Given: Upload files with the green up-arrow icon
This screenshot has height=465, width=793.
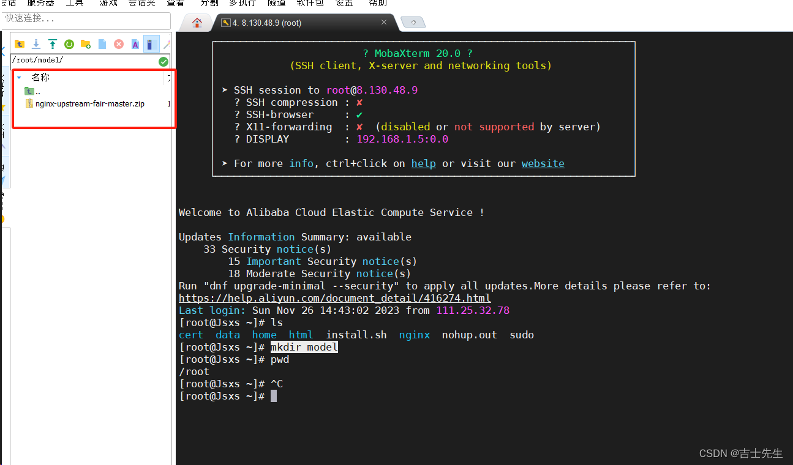Looking at the screenshot, I should tap(53, 44).
